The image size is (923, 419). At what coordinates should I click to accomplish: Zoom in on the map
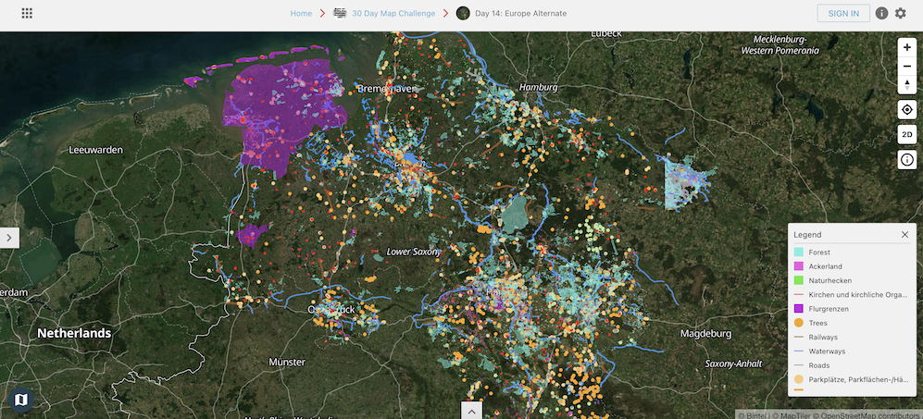click(906, 47)
